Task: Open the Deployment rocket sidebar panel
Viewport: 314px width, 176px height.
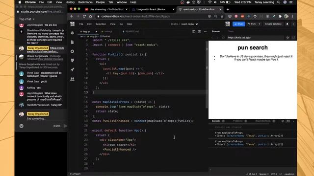Action: pos(72,69)
